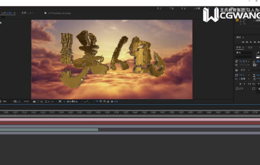Take a snapshot with the camera icon

pos(34,102)
